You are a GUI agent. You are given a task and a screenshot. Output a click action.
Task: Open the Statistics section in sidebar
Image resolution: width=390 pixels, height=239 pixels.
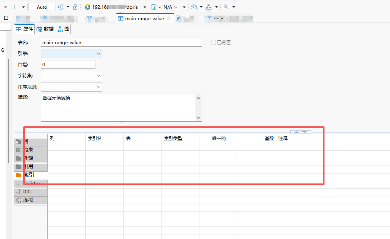pyautogui.click(x=30, y=183)
